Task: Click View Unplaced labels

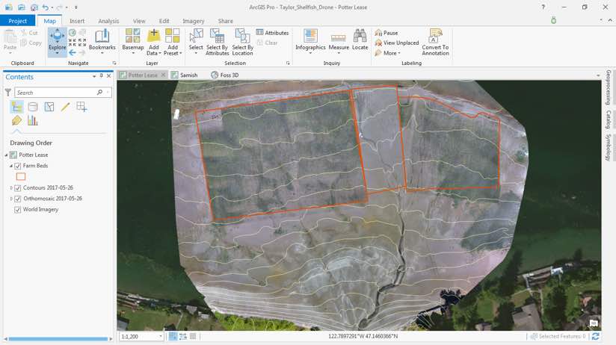Action: pyautogui.click(x=397, y=43)
